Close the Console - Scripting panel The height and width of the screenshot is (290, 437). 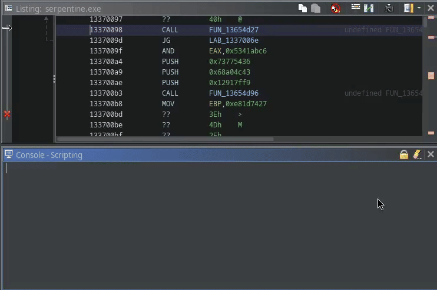tap(431, 154)
